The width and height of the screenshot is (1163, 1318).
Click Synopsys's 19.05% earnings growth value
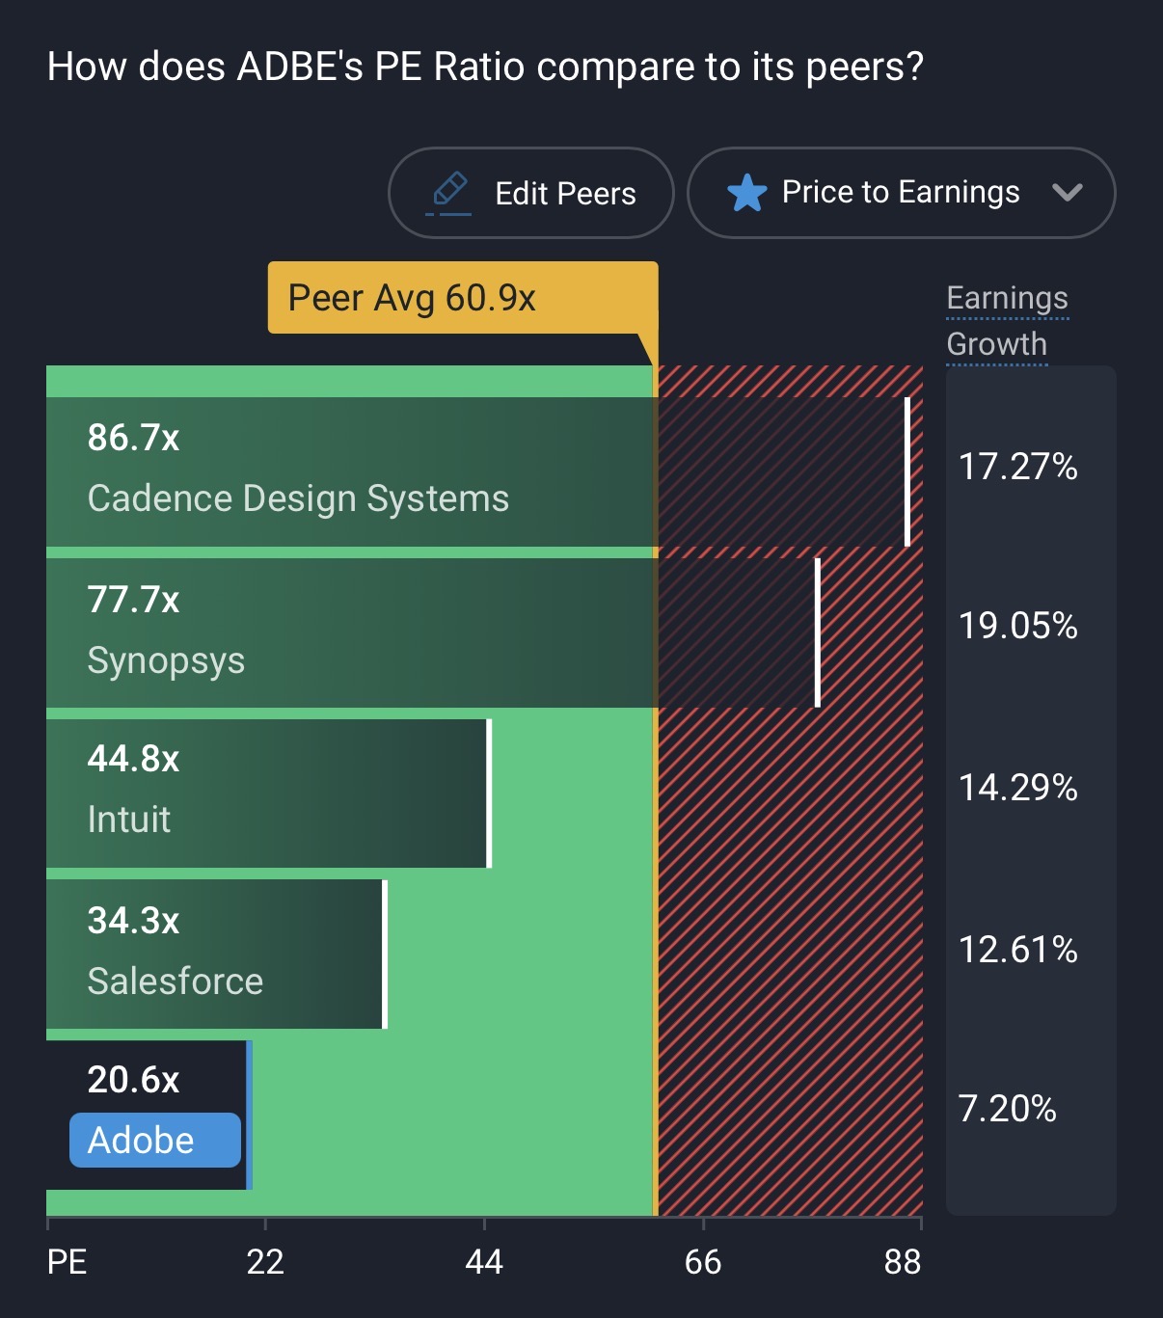[1017, 626]
